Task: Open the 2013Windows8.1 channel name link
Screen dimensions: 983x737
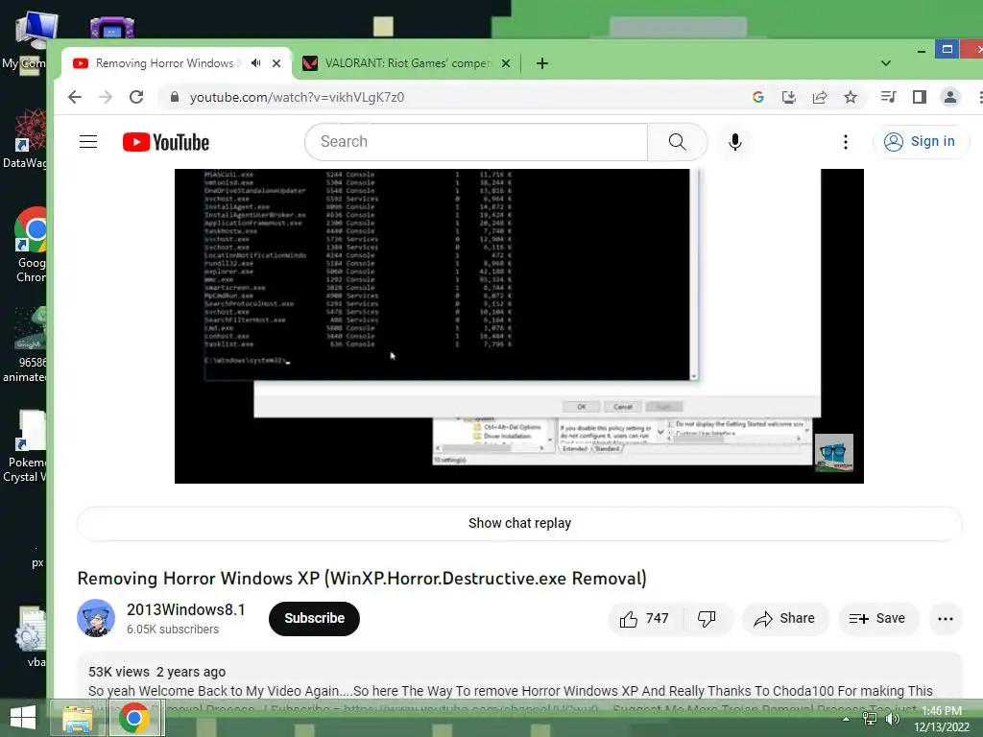Action: pos(186,609)
